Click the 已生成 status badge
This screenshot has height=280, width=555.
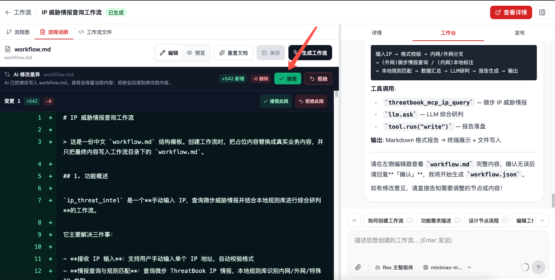116,12
